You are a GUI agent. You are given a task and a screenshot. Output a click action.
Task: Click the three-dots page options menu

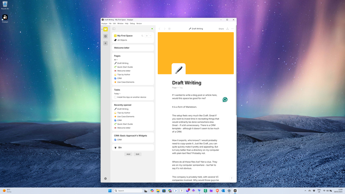pyautogui.click(x=233, y=29)
